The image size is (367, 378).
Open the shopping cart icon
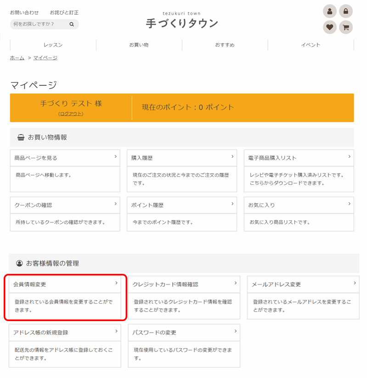(x=346, y=28)
